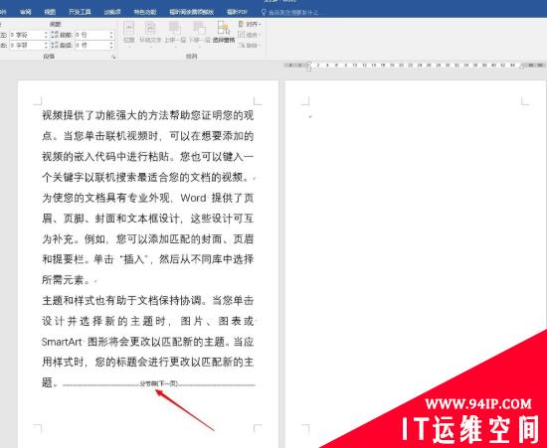The image size is (547, 448).
Task: Open the Paragraph (段落) dialog launcher
Action: (x=113, y=57)
